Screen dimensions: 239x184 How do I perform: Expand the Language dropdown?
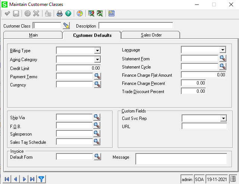[x=223, y=50]
